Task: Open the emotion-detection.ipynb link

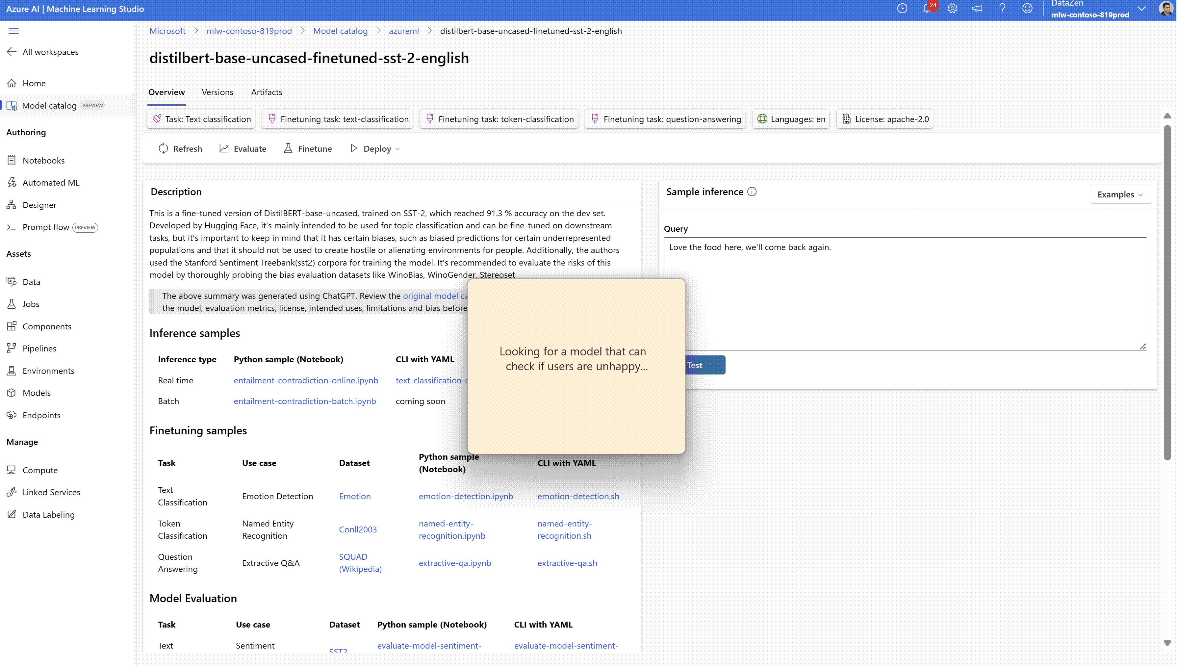Action: (465, 496)
